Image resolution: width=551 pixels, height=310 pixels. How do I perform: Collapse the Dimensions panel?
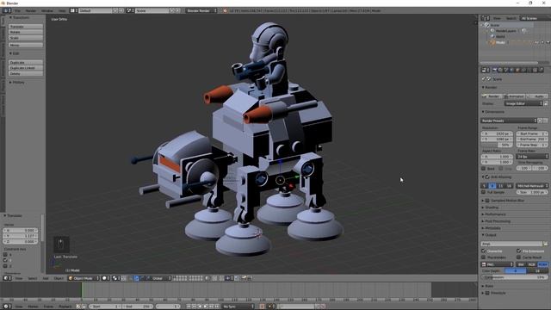pos(494,112)
